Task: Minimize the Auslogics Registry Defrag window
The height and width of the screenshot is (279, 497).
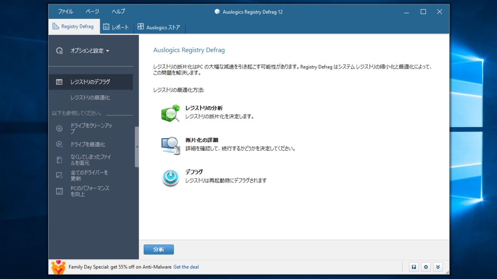Action: click(x=407, y=12)
